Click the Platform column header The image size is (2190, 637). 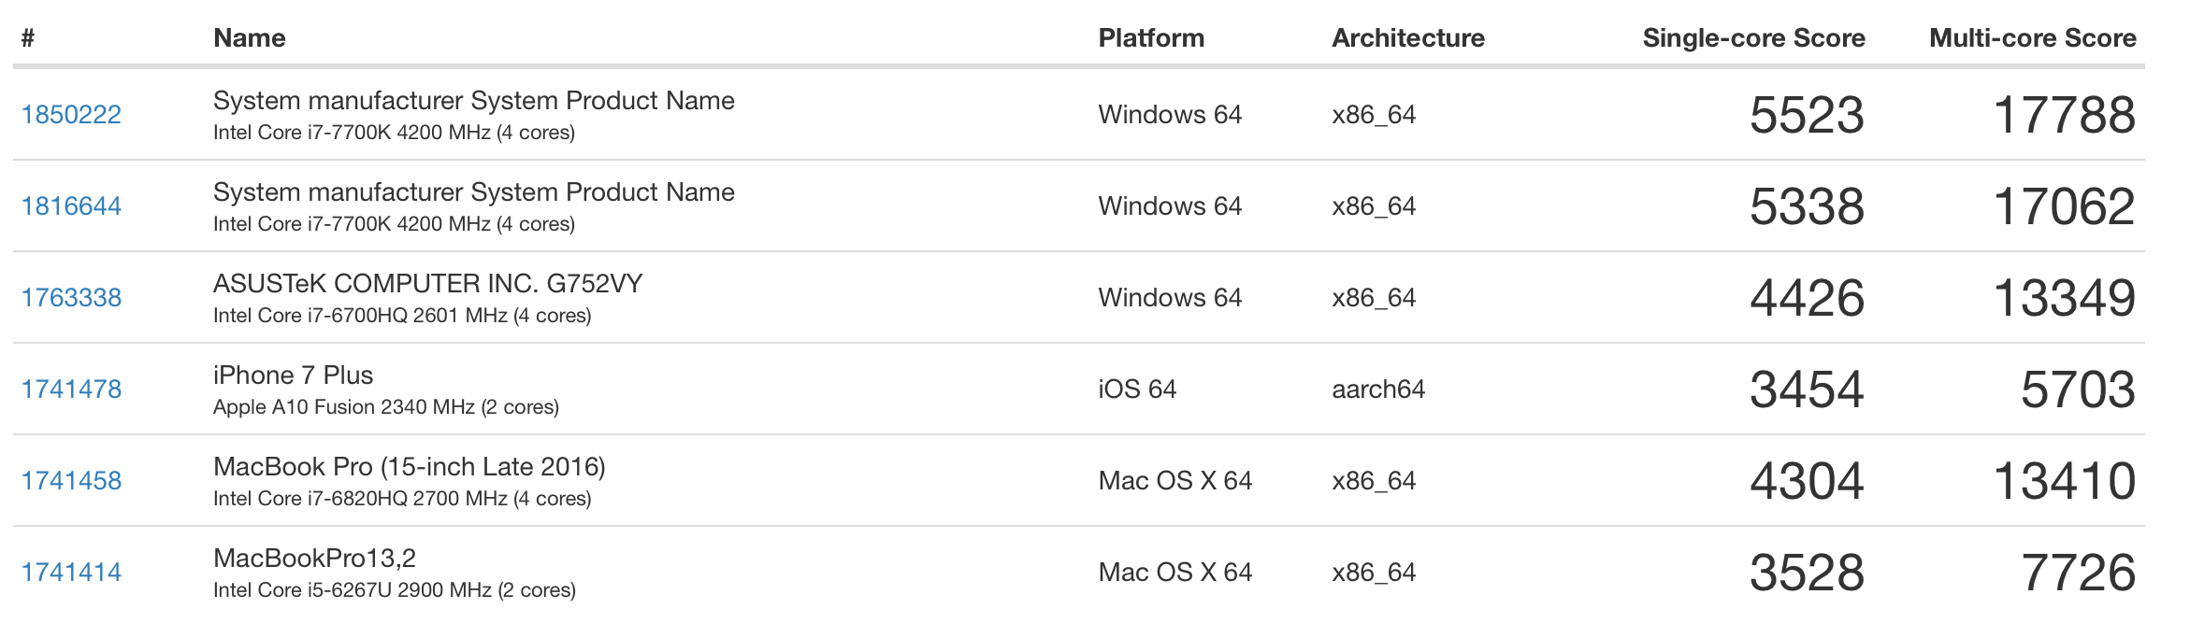point(1150,38)
